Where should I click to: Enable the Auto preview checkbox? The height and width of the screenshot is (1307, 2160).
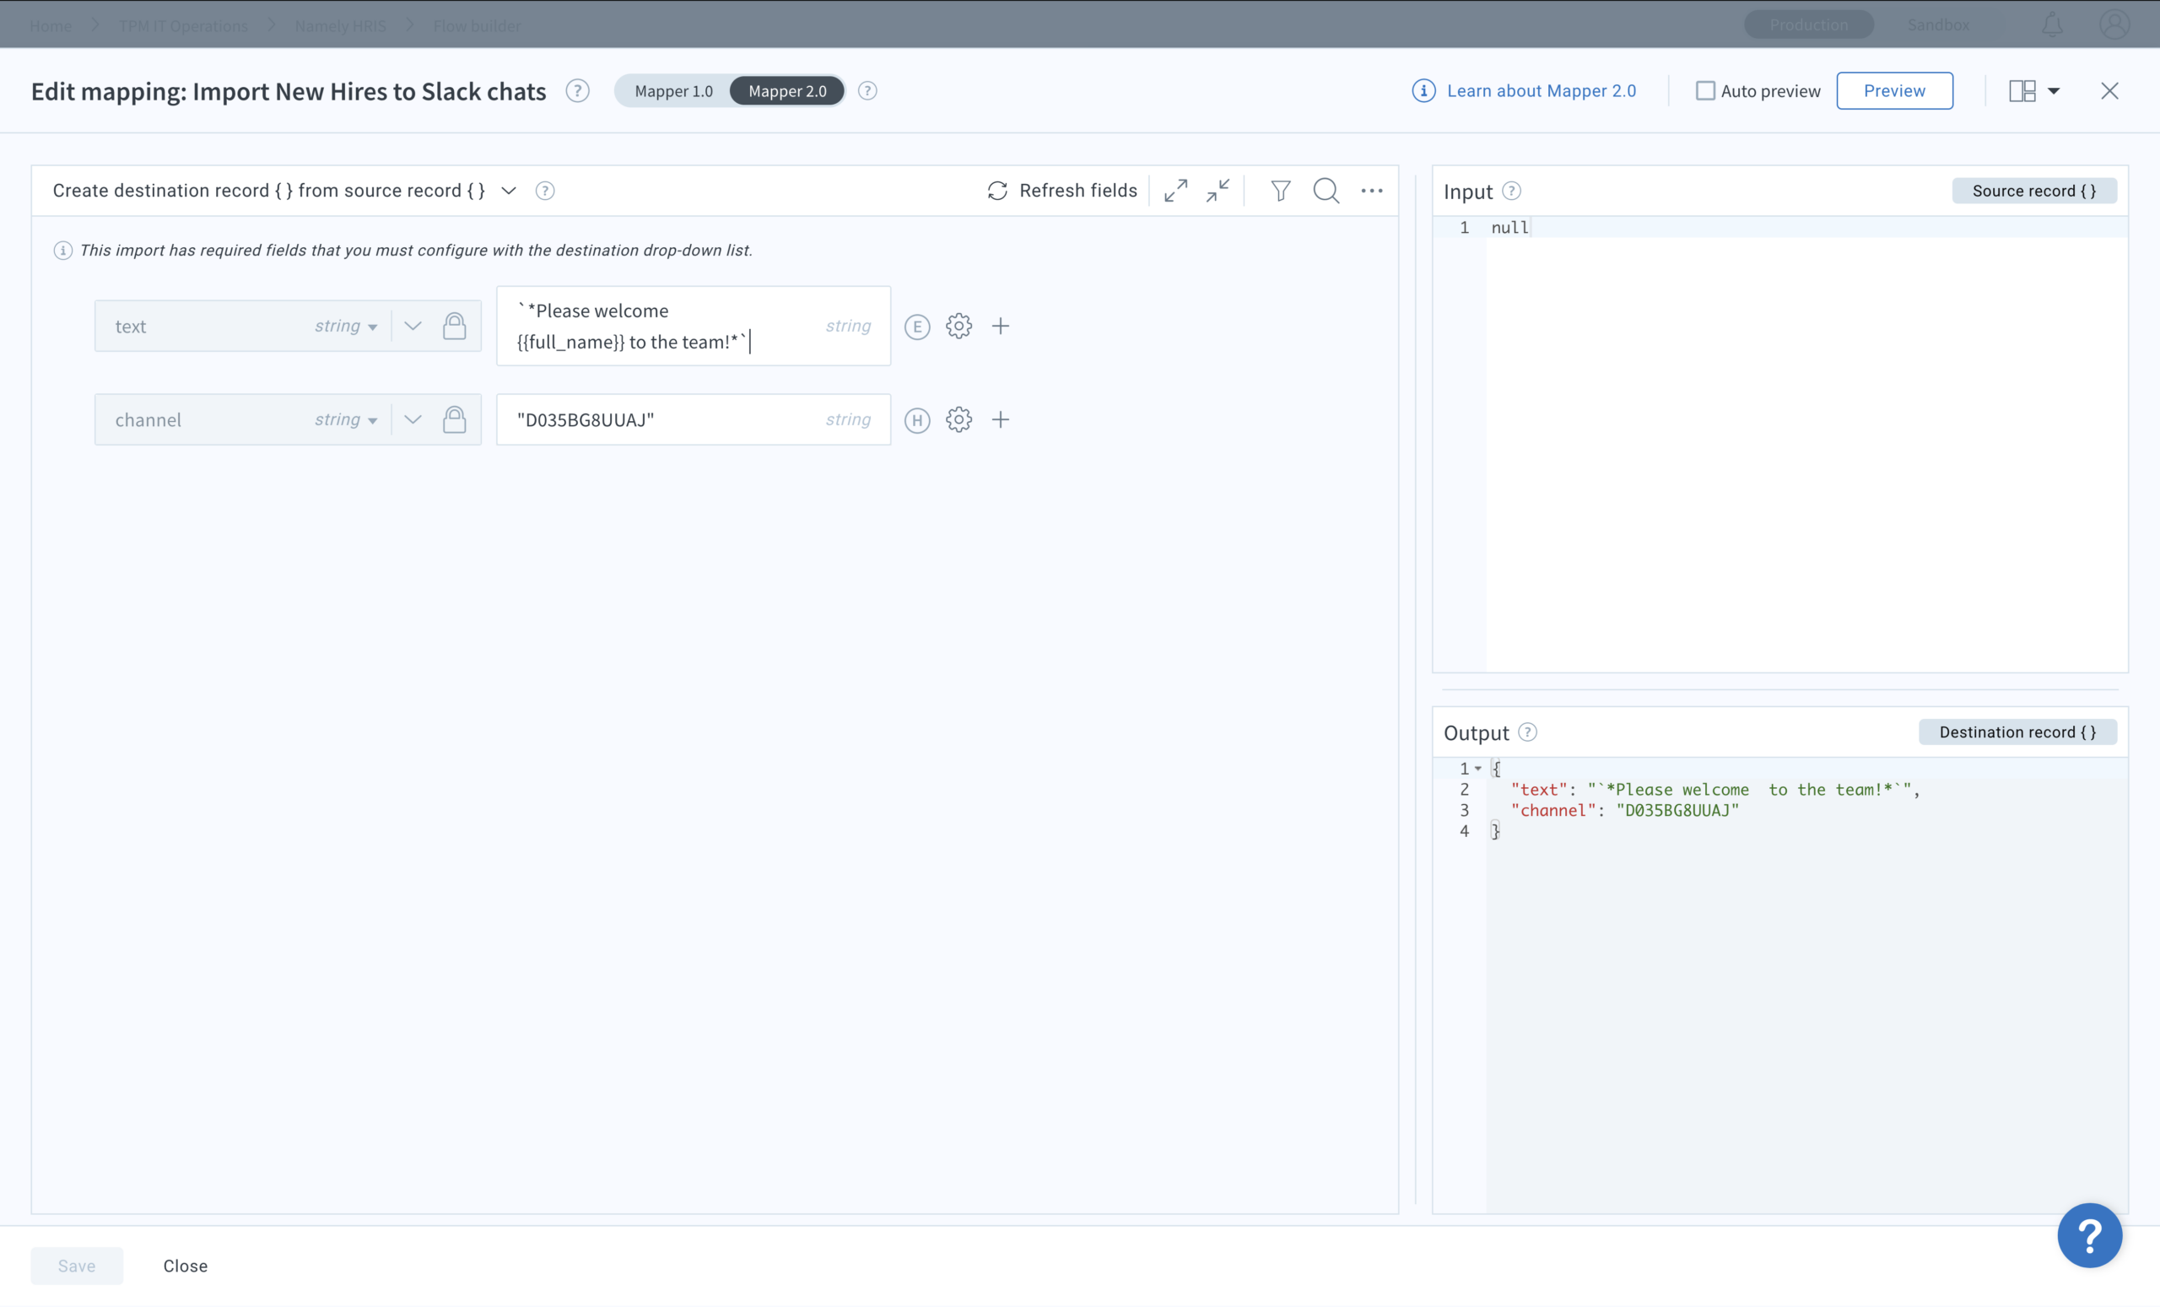point(1705,91)
